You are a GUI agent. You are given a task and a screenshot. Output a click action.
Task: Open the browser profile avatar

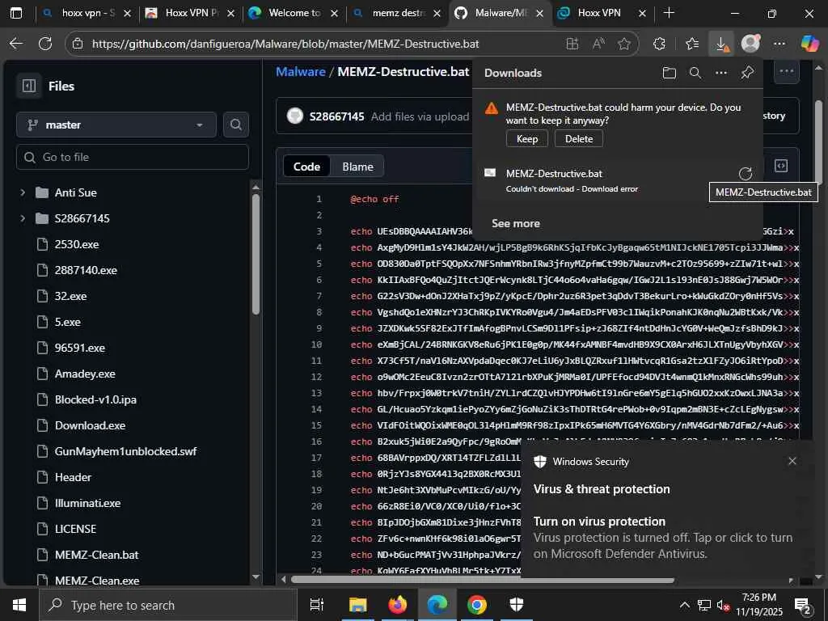750,44
